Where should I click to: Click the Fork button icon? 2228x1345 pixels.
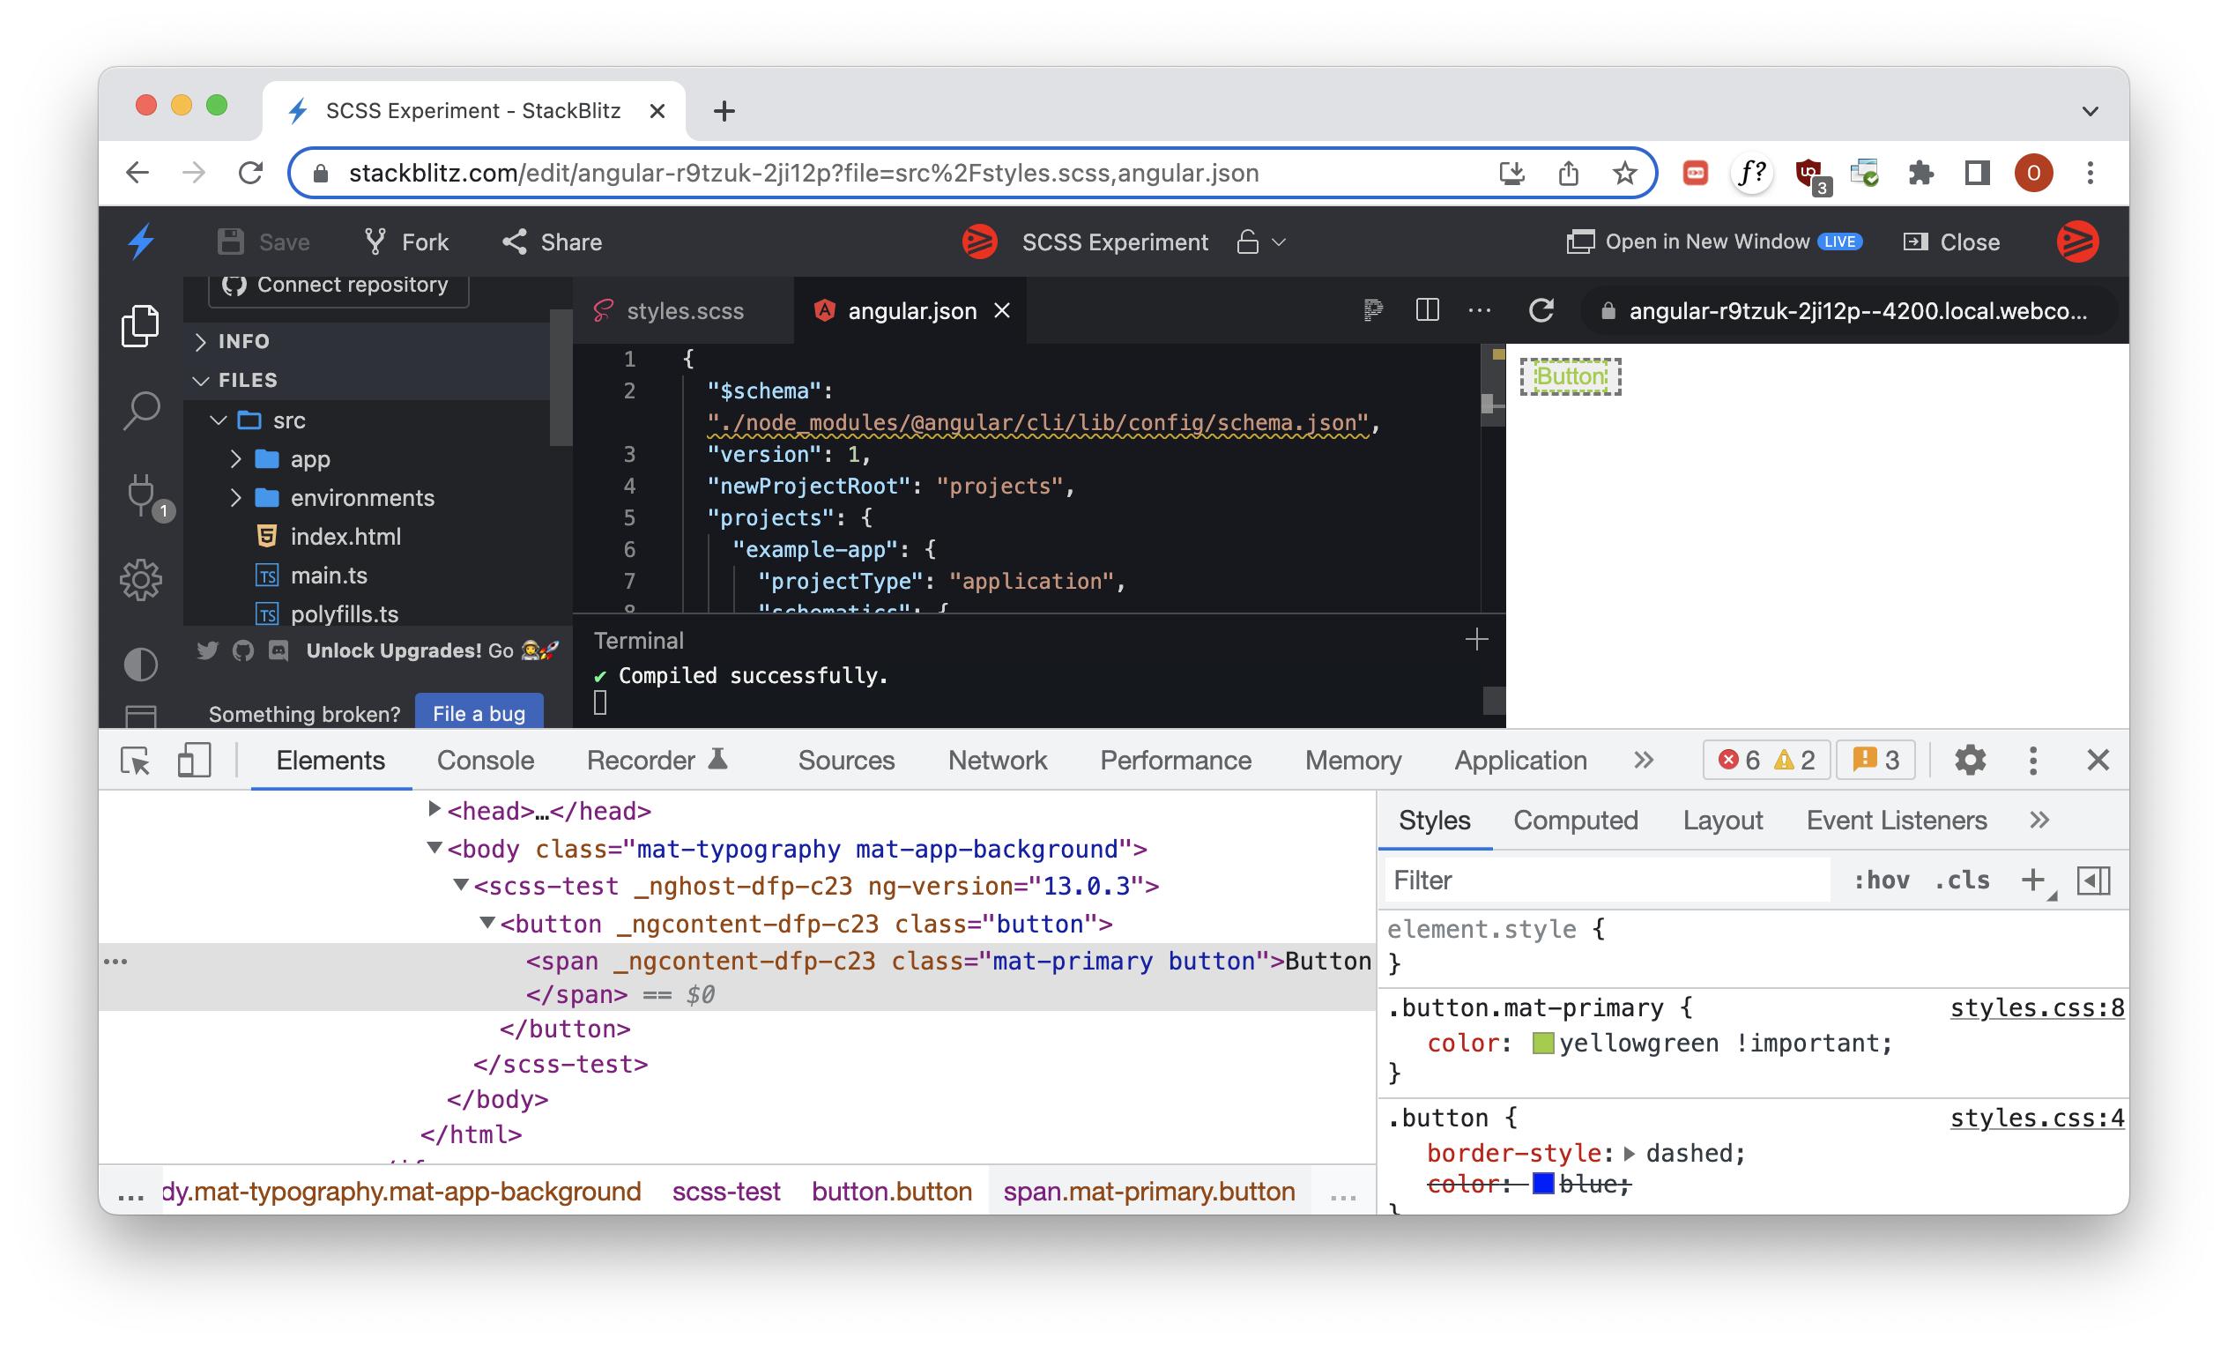pyautogui.click(x=375, y=242)
